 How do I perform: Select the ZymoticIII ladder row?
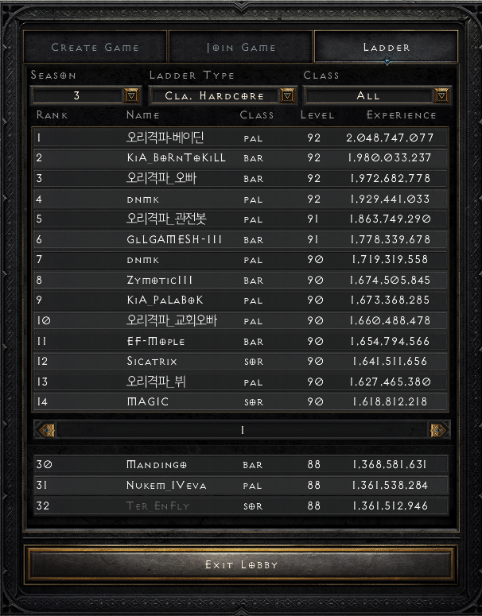[x=241, y=280]
